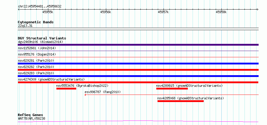
Task: Click the nsv955176 (Dogan2014) label
Action: tap(37, 54)
